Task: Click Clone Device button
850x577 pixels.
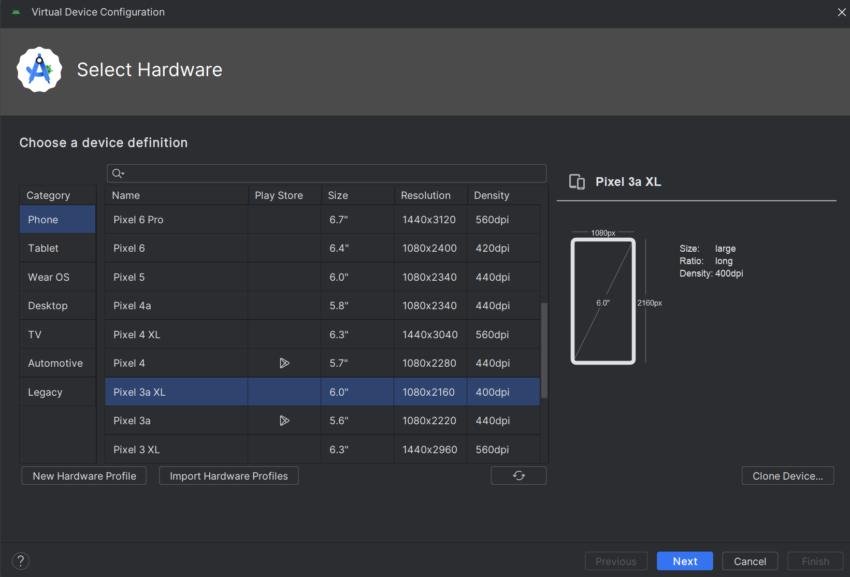Action: (787, 476)
